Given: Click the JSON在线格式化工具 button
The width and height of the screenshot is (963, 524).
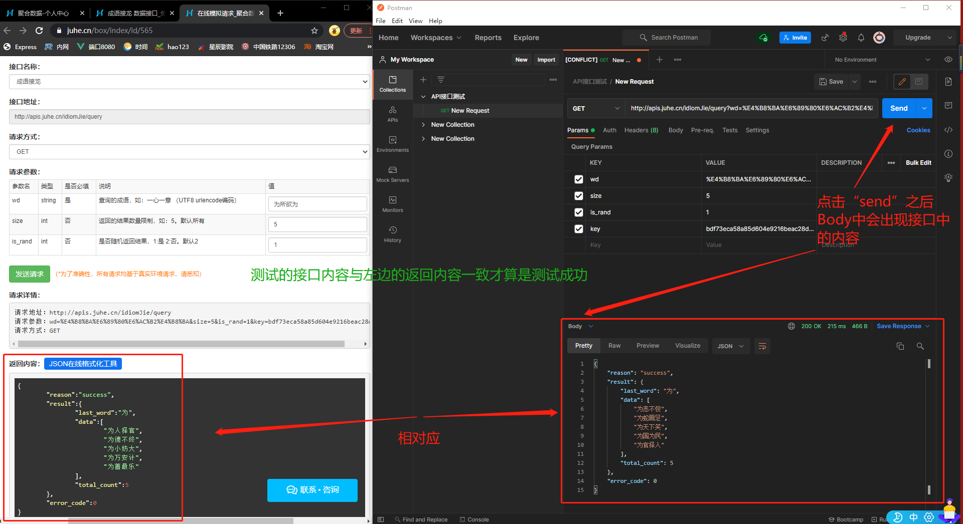Looking at the screenshot, I should coord(83,364).
